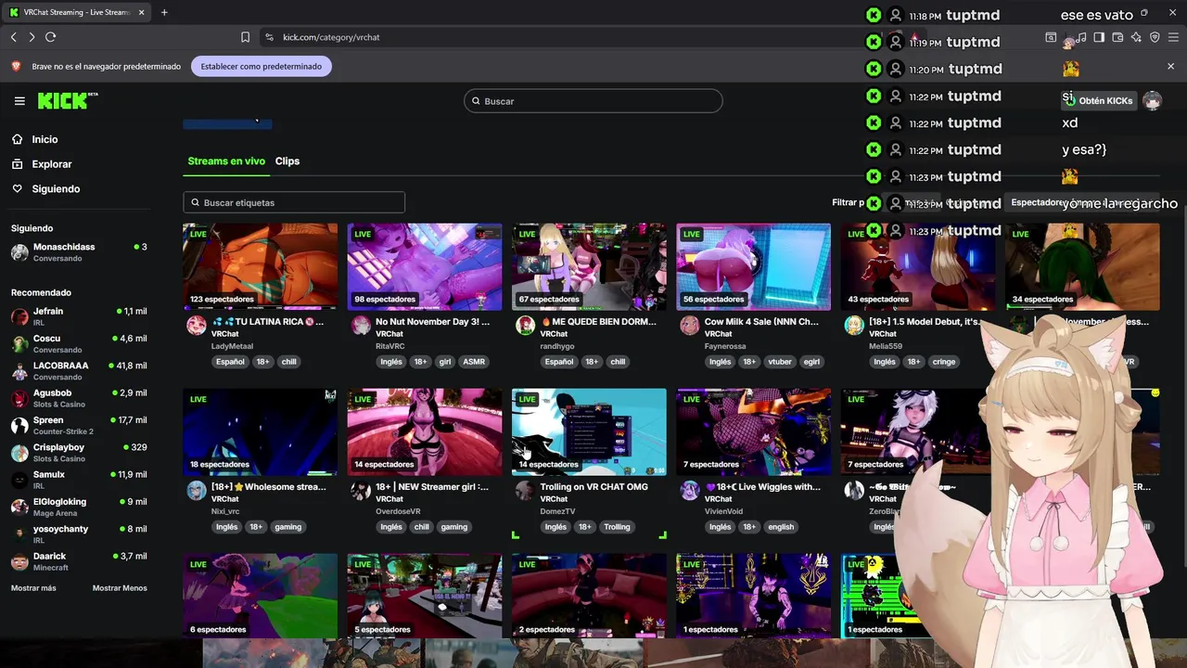The width and height of the screenshot is (1187, 668).
Task: Open the Espectadores sort dropdown
Action: coord(1083,202)
